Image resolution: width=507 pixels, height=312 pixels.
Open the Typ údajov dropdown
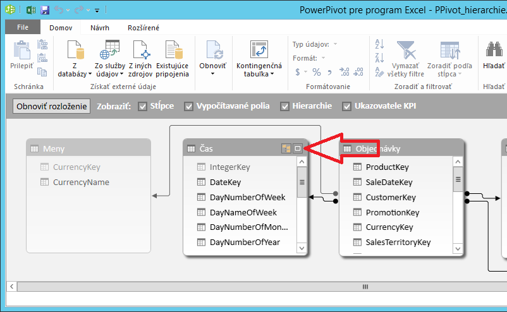point(335,44)
